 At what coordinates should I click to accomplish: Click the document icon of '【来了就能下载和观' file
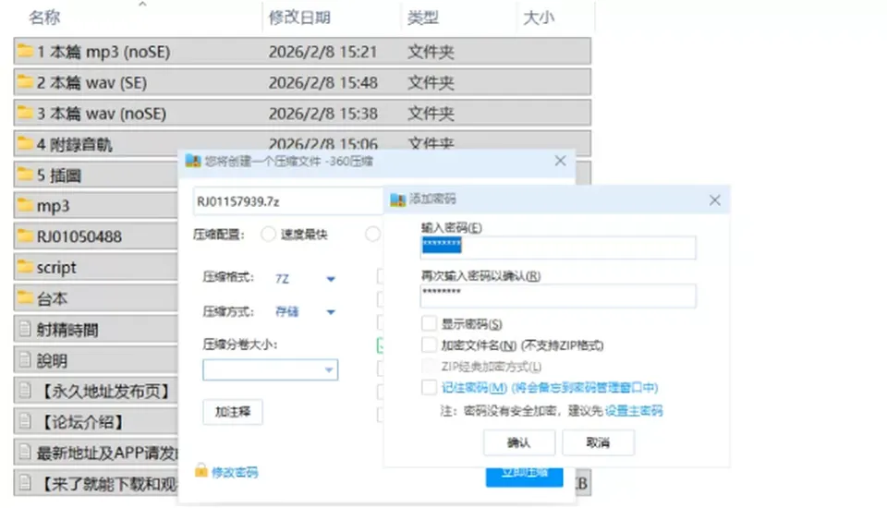pos(25,482)
